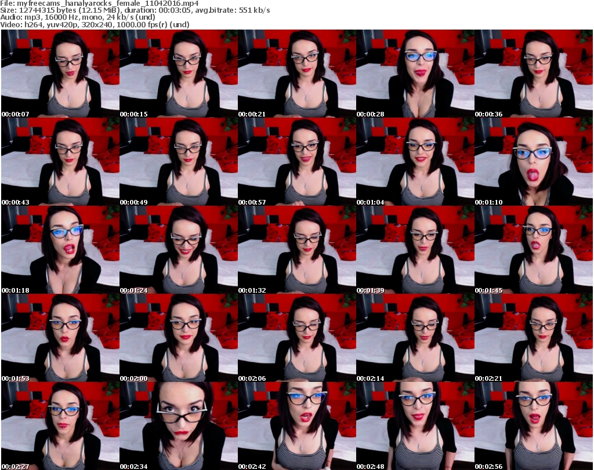Select the thumbnail frame stamped 00:01:32

click(296, 250)
